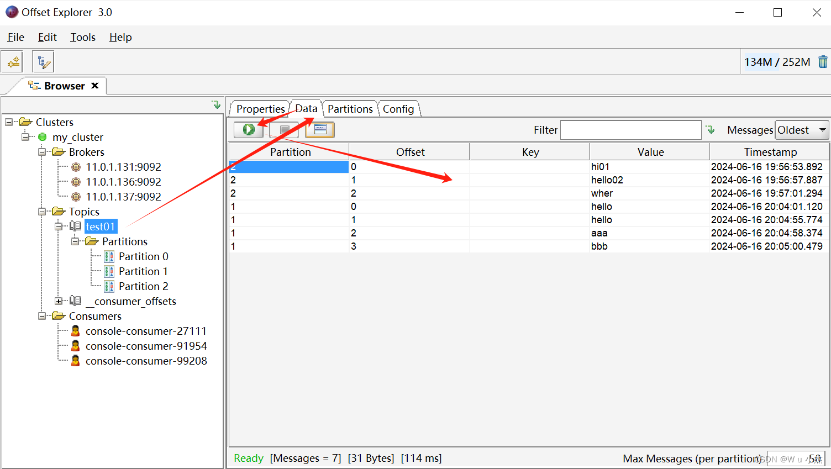Image resolution: width=831 pixels, height=469 pixels.
Task: Expand the __consumer_offsets topic node
Action: pyautogui.click(x=59, y=301)
